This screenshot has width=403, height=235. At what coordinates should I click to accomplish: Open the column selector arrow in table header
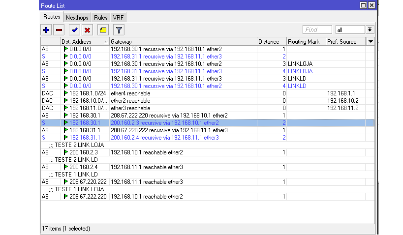371,42
